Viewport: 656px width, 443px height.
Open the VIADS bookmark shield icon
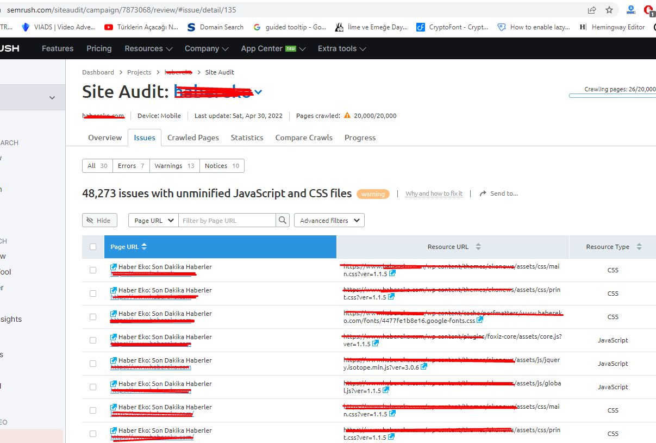pos(25,27)
